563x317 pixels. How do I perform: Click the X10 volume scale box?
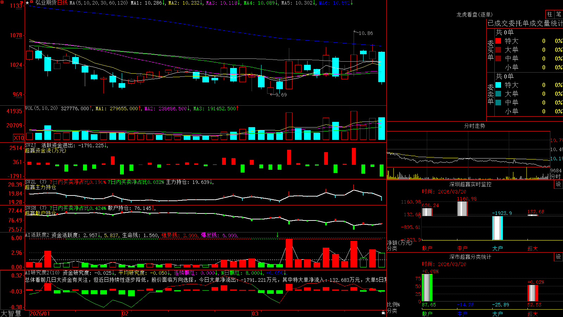coord(19,138)
